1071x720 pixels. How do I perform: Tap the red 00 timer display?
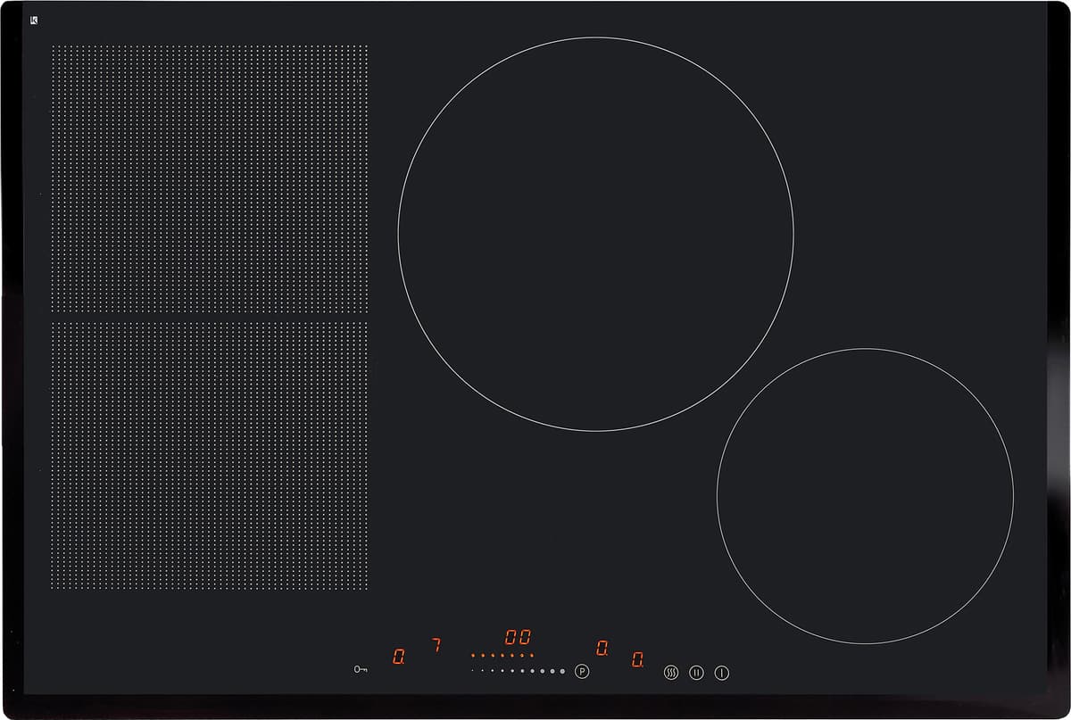point(518,637)
